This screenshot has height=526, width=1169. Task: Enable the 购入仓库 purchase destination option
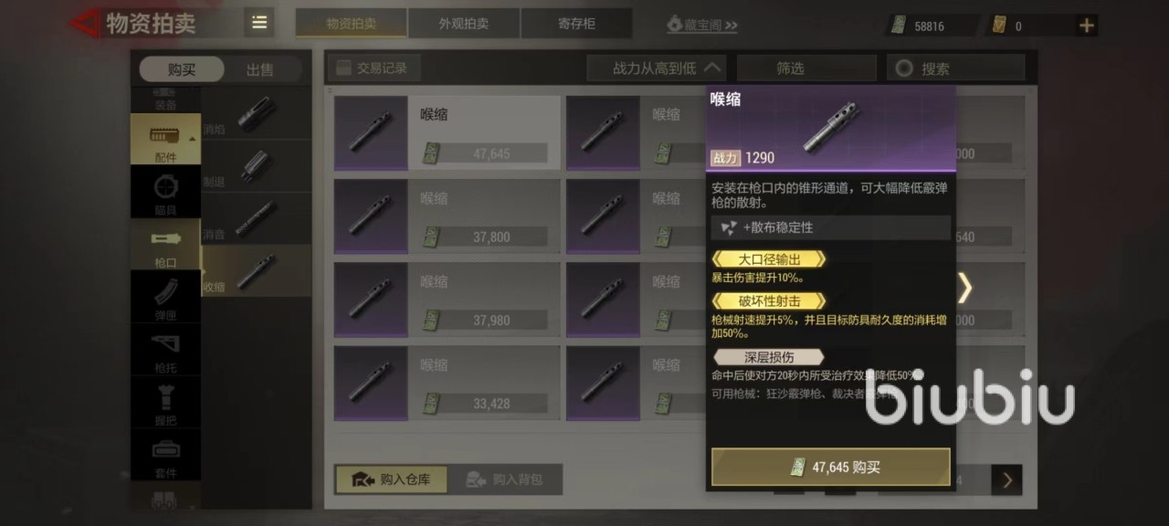(x=391, y=479)
